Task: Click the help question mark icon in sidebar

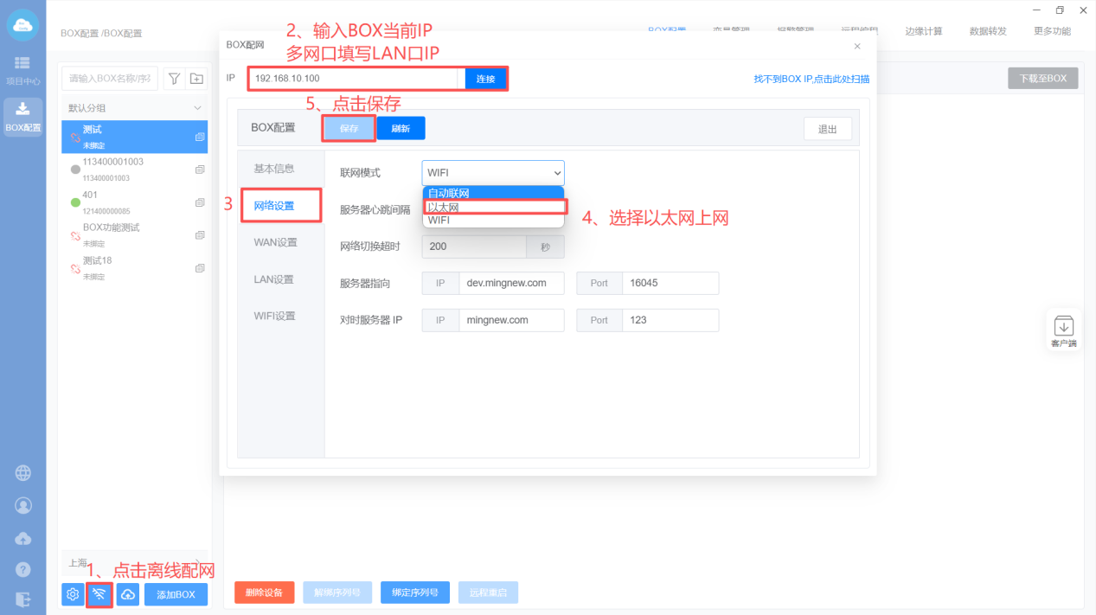Action: click(x=23, y=569)
